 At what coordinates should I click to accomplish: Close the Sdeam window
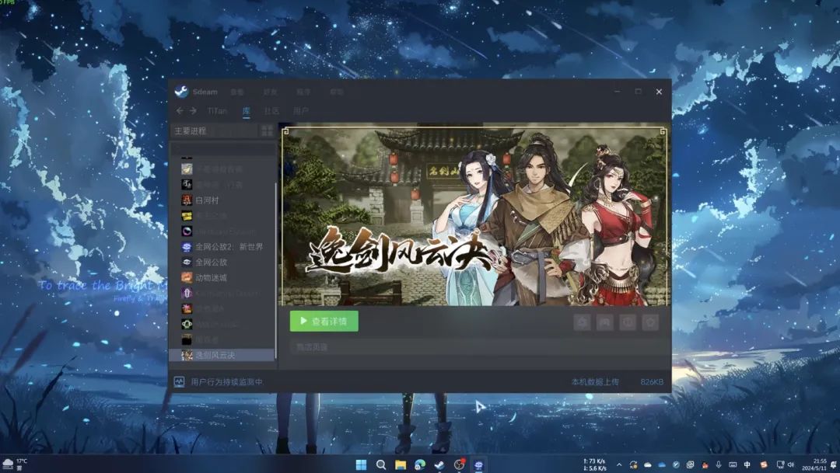tap(659, 92)
